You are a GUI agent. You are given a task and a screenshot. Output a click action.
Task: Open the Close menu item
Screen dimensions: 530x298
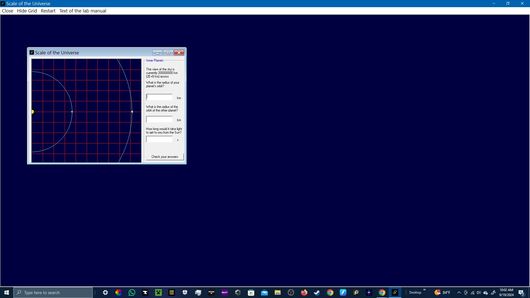click(7, 11)
